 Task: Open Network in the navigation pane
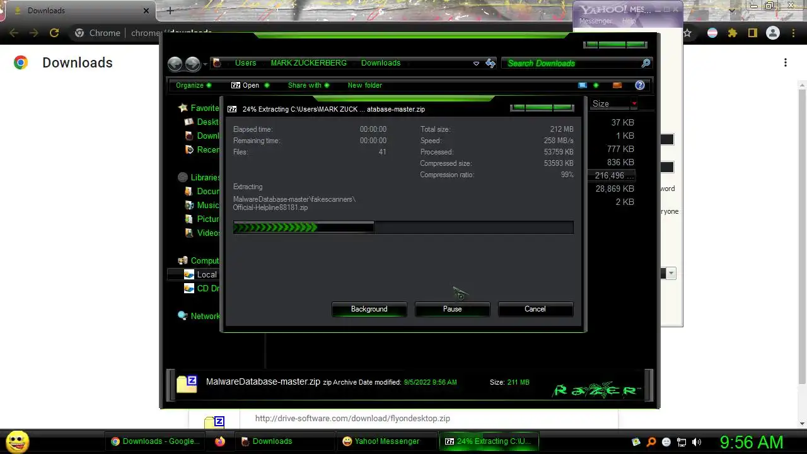[x=199, y=316]
